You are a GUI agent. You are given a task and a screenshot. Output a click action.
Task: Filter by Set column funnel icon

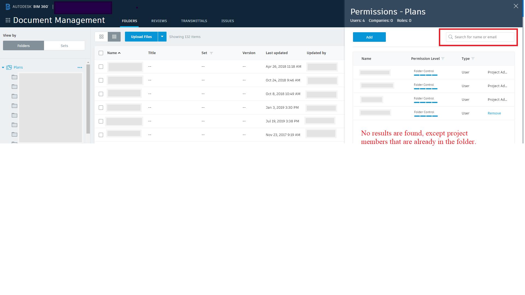(x=211, y=53)
